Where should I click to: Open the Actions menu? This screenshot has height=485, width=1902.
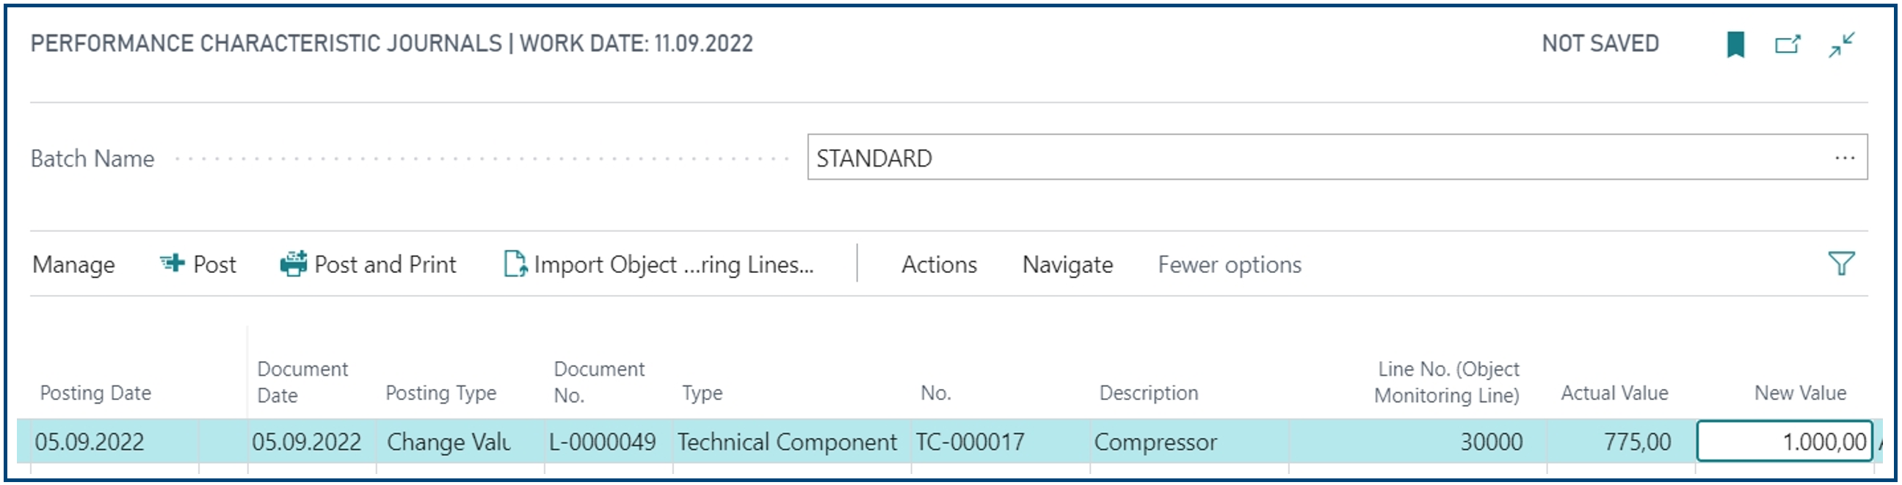pyautogui.click(x=938, y=264)
